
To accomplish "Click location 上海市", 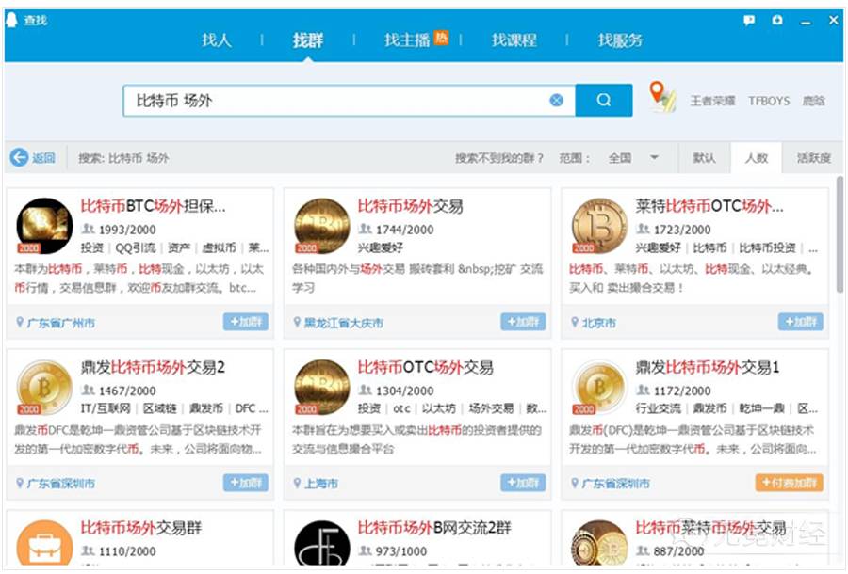I will 321,483.
